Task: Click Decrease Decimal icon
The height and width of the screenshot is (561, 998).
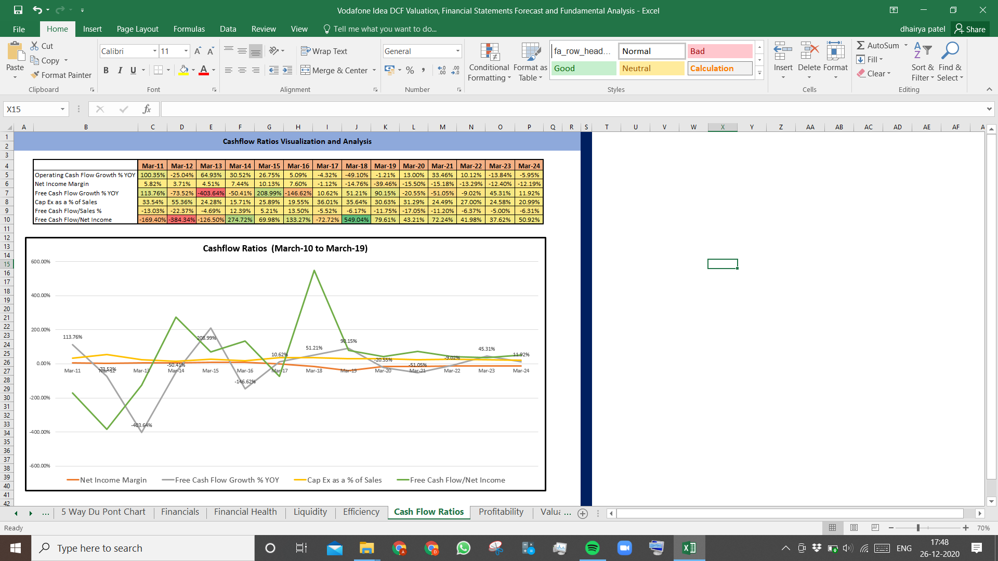Action: [455, 70]
